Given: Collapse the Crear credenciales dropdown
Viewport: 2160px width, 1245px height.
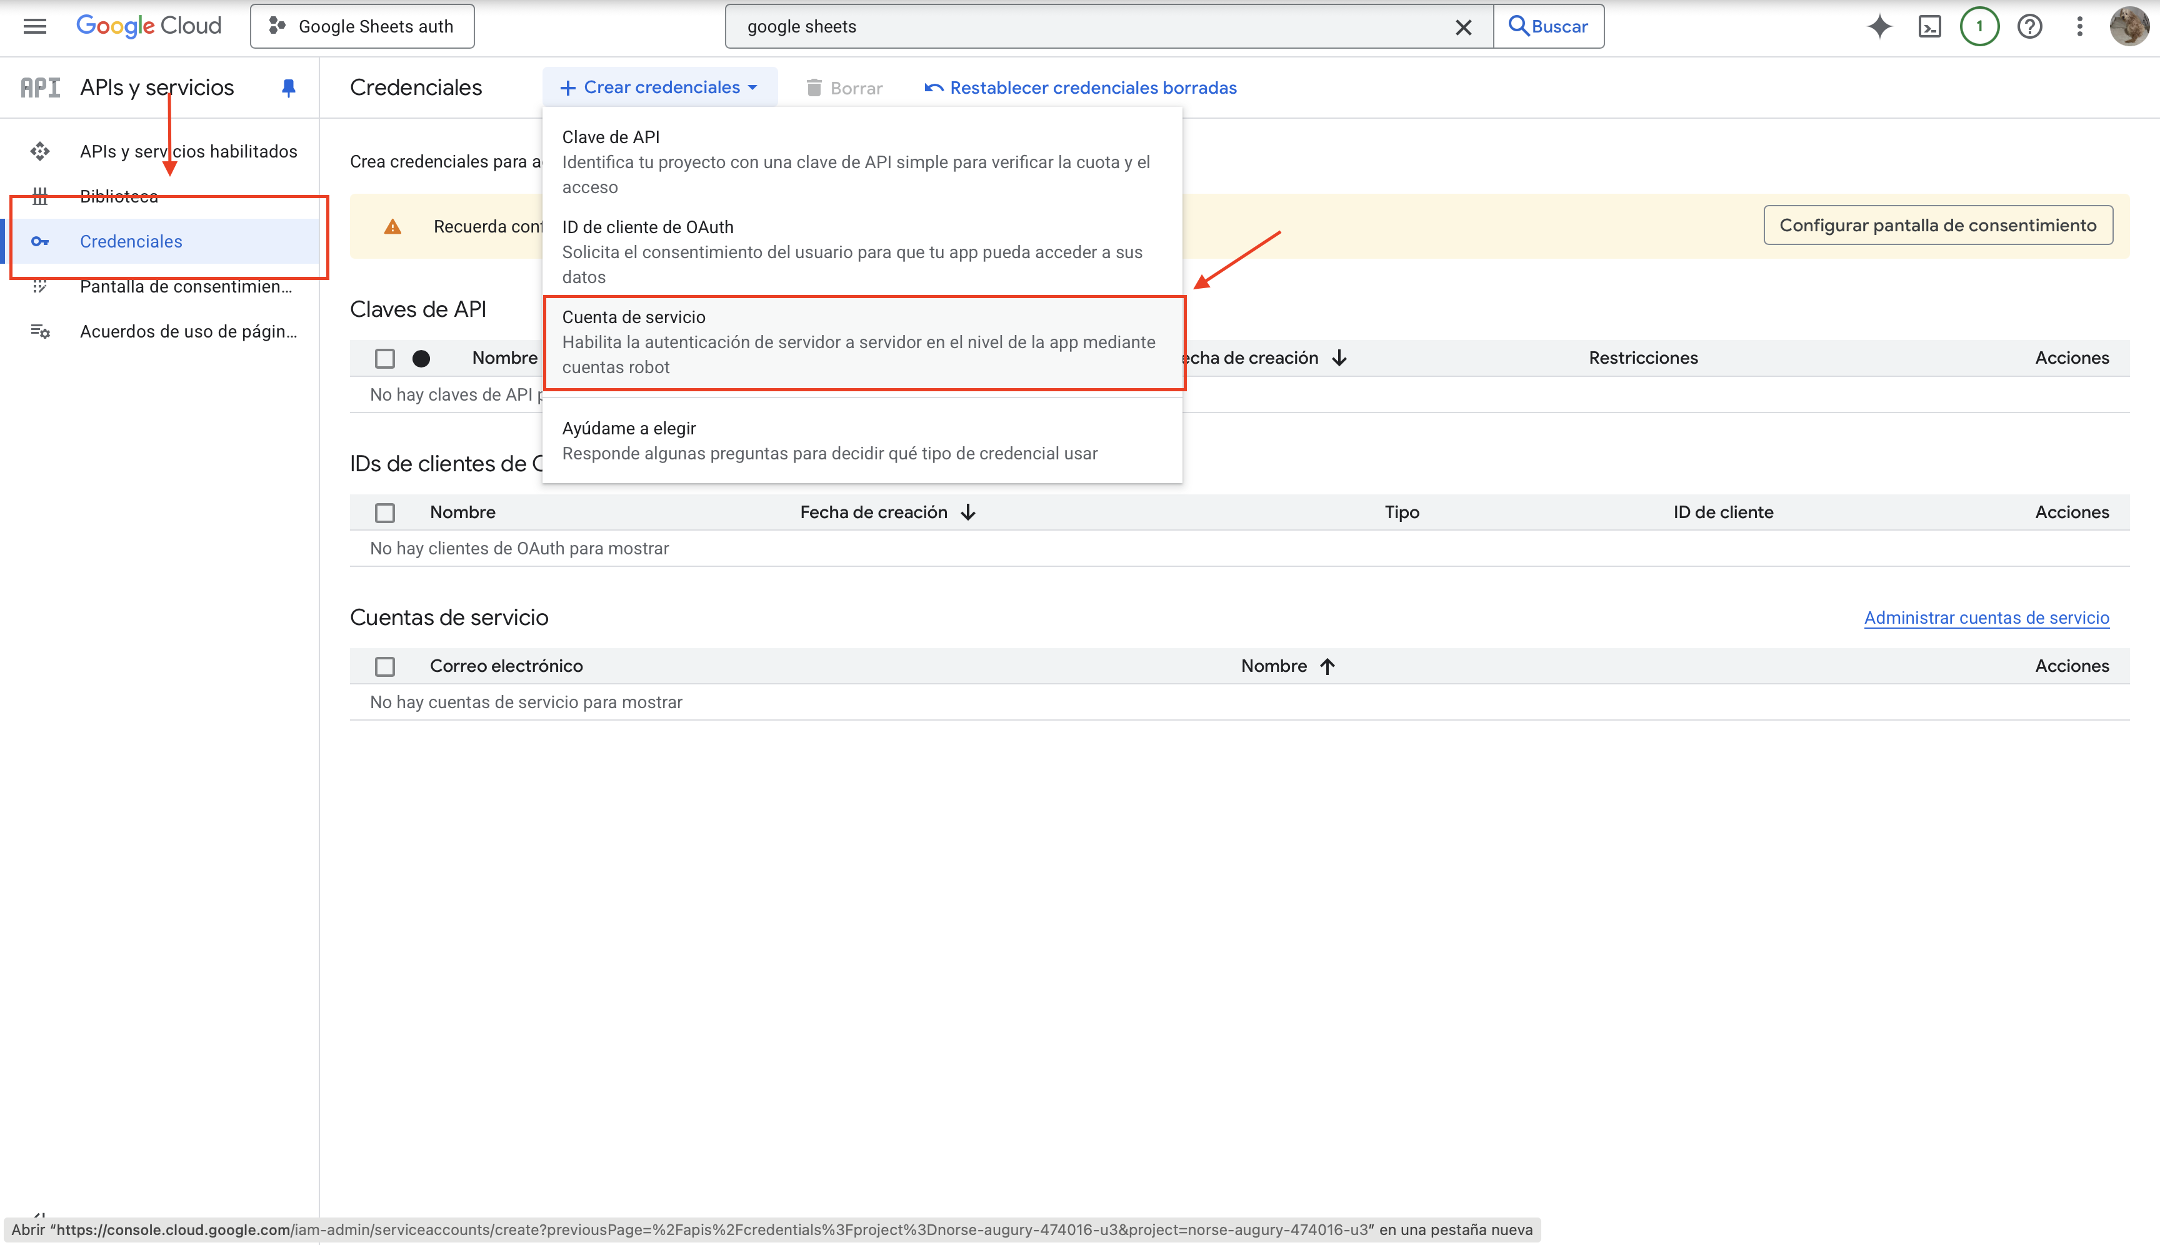Looking at the screenshot, I should pyautogui.click(x=659, y=87).
